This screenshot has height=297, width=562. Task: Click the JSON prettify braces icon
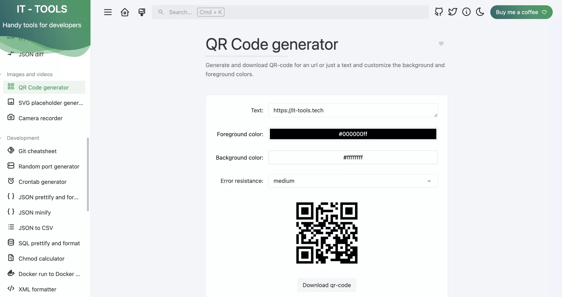(11, 196)
